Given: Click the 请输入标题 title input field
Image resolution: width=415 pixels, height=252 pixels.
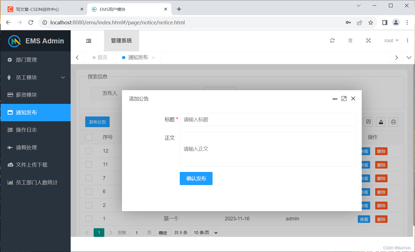Looking at the screenshot, I should [268, 120].
